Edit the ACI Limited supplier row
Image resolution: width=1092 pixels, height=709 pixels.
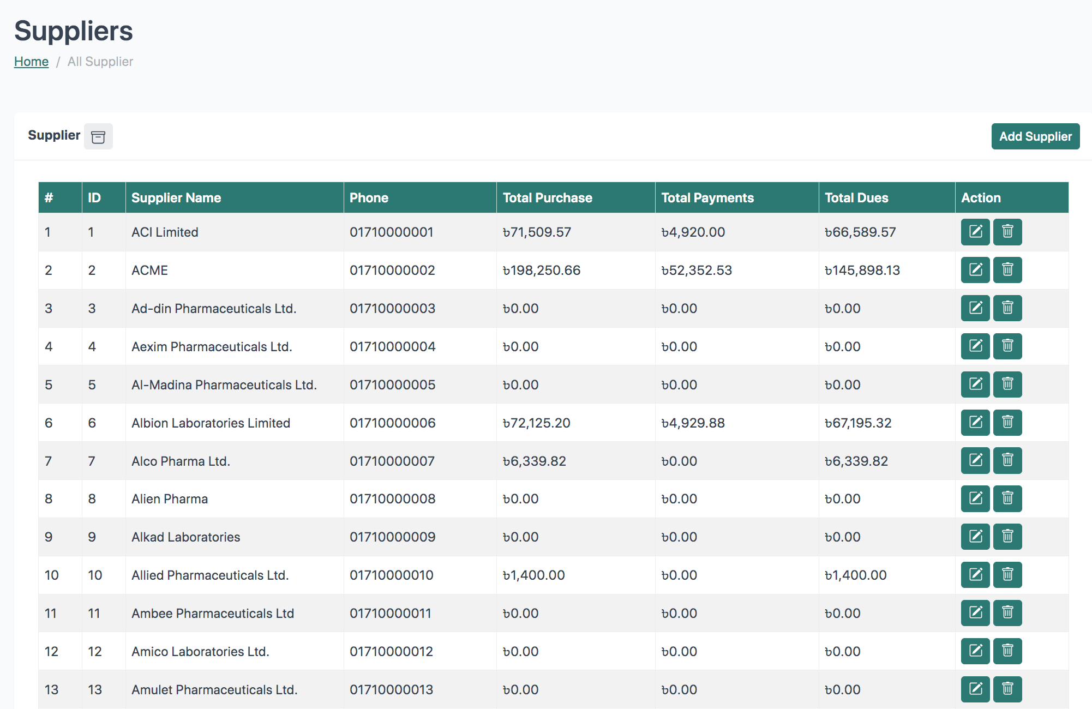click(975, 232)
